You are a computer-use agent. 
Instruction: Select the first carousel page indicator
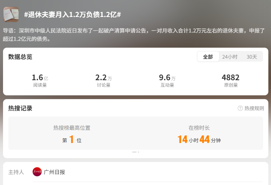click(134, 152)
